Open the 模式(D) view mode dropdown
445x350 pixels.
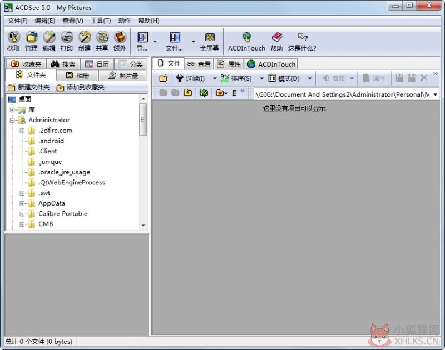point(310,78)
